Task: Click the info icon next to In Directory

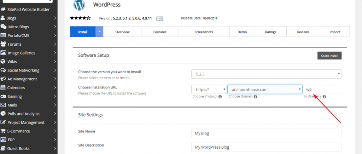Action: [324, 97]
